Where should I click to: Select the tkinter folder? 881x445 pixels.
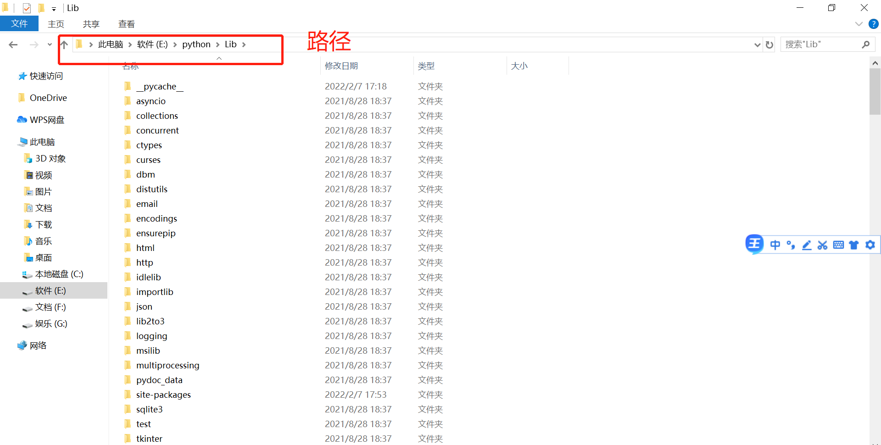coord(149,439)
